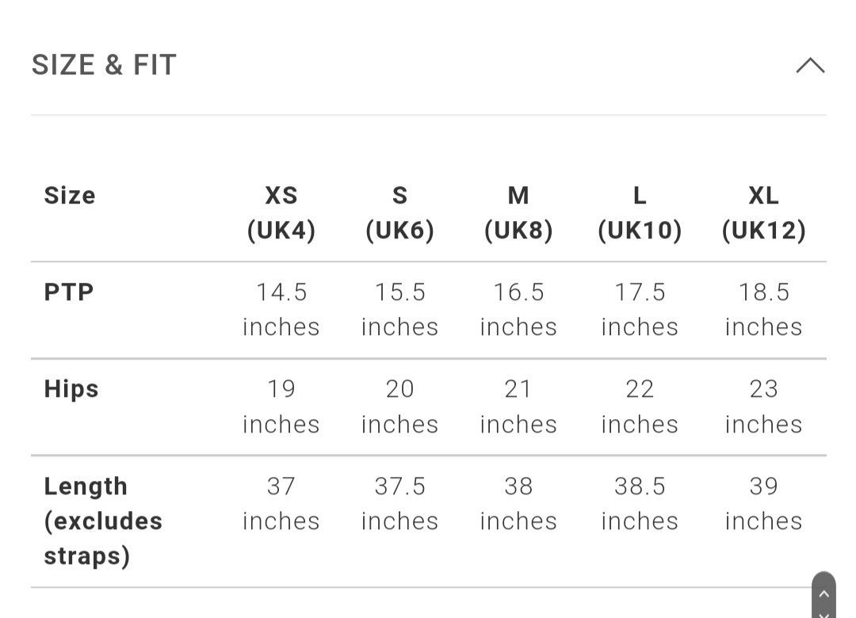Select the XL (UK12) column header

tap(764, 212)
